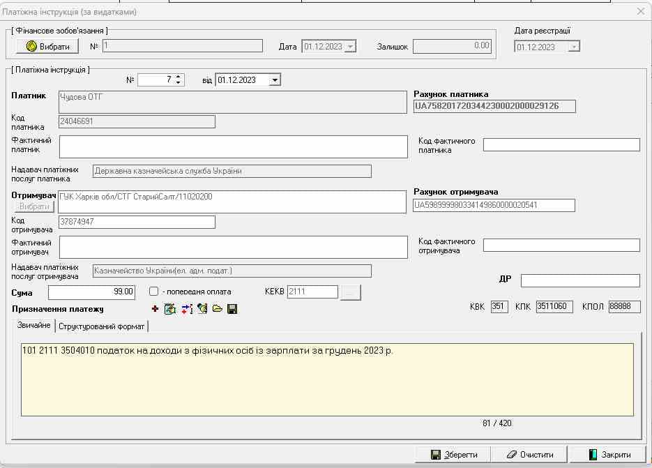Click the small button next to КЕКВ field

point(351,292)
